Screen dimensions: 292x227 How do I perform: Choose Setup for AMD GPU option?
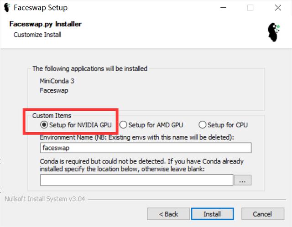pos(123,124)
